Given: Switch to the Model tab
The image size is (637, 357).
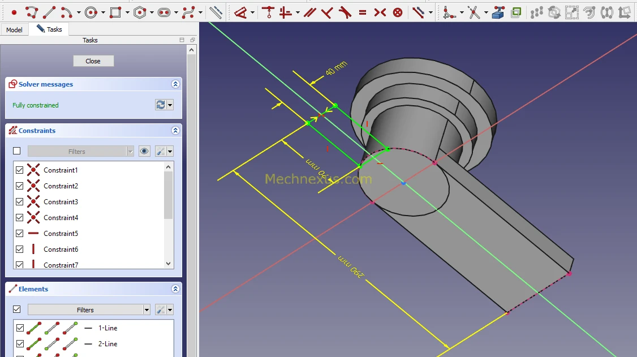Looking at the screenshot, I should coord(14,30).
